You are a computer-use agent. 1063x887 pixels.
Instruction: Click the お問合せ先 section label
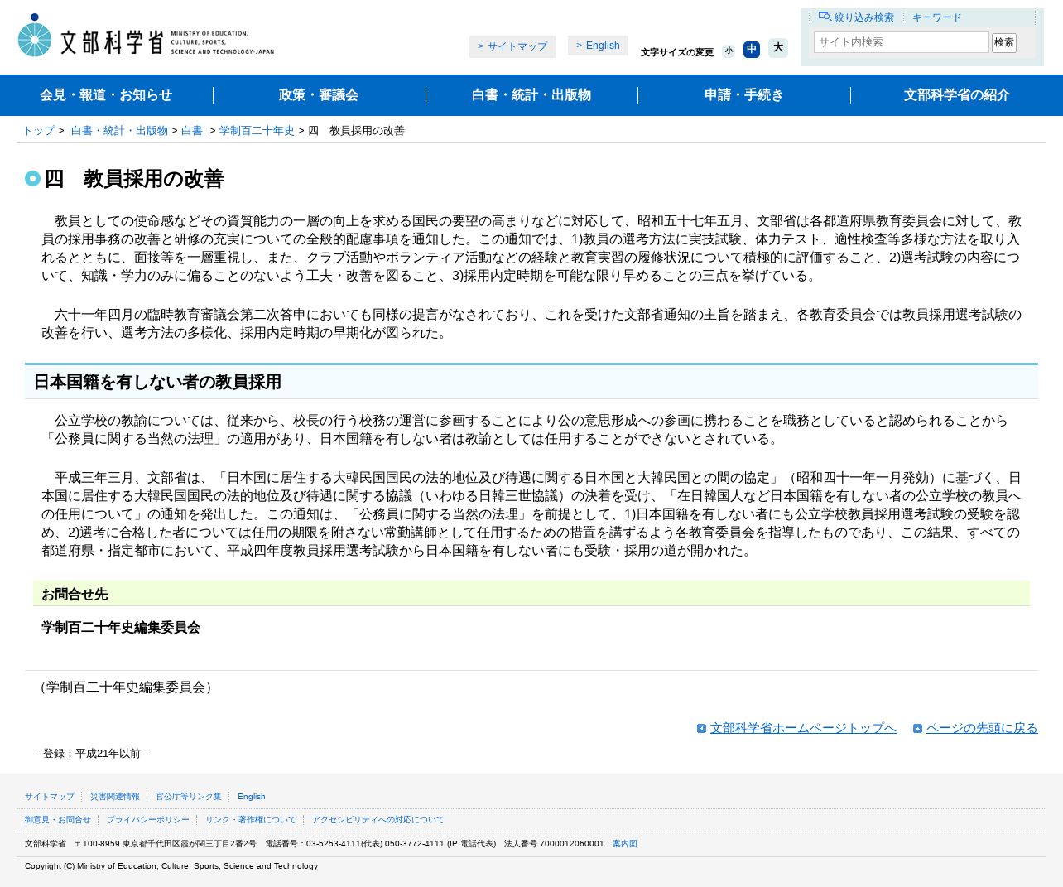coord(75,595)
